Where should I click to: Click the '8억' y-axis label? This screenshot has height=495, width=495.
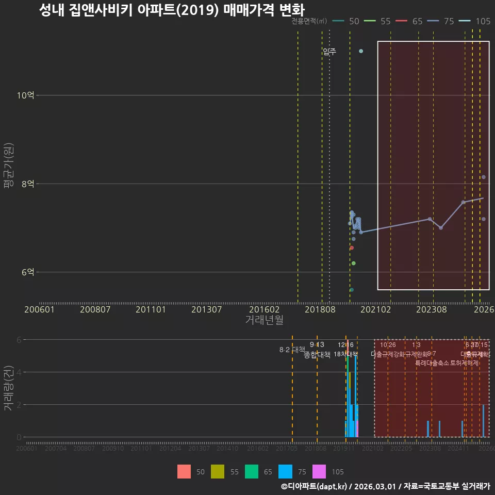[28, 184]
